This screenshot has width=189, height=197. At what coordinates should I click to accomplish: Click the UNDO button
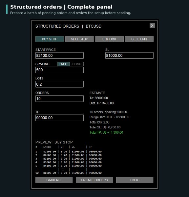135,180
